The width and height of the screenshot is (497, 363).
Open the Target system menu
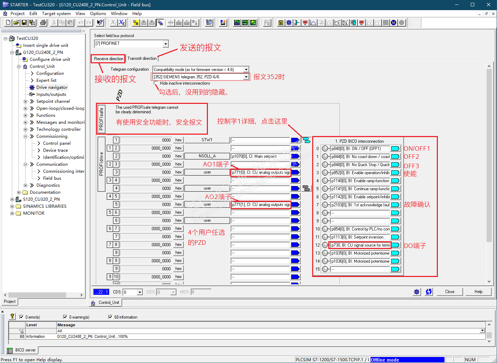coord(56,14)
